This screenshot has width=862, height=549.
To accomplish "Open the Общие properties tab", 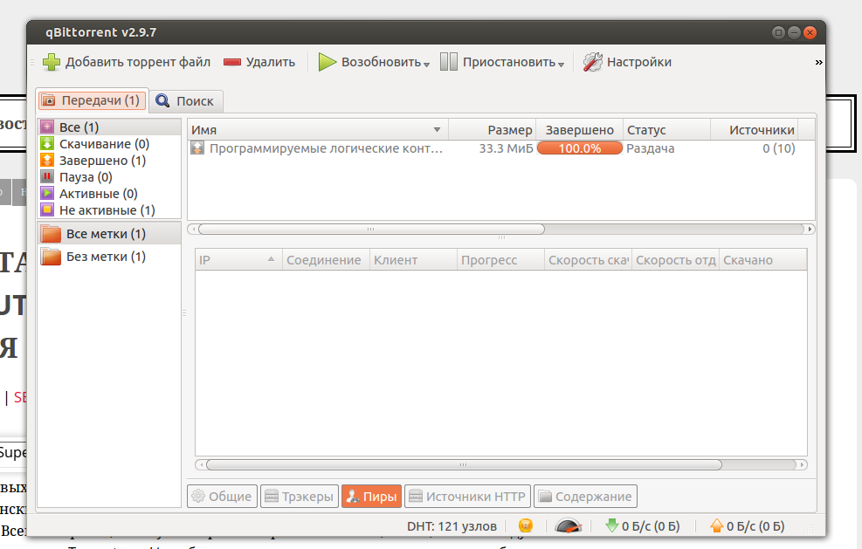I will [x=222, y=497].
